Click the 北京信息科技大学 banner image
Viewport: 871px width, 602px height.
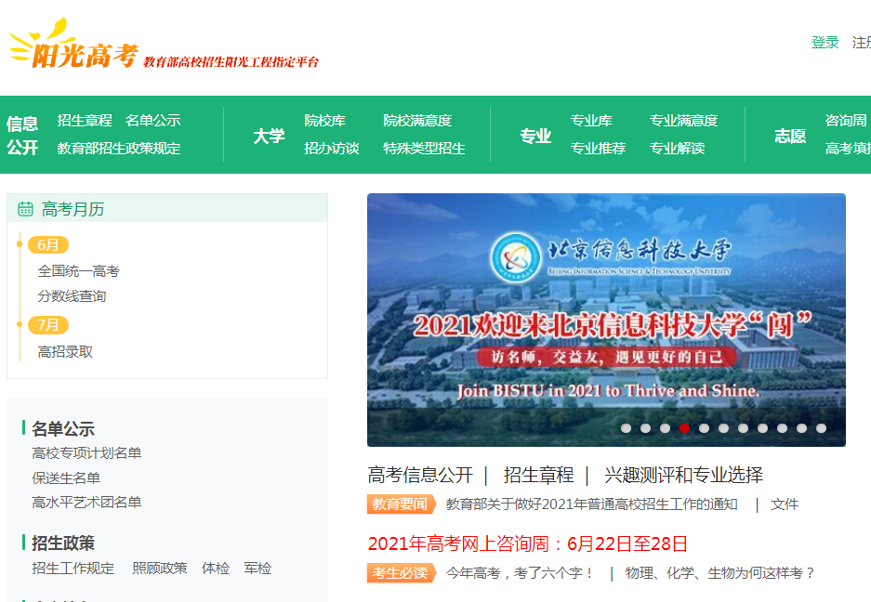click(606, 320)
